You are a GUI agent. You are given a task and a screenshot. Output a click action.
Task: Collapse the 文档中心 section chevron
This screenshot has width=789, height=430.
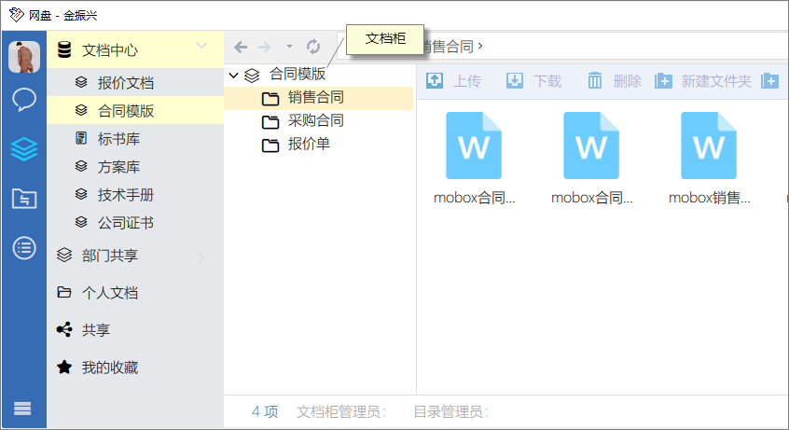point(201,46)
